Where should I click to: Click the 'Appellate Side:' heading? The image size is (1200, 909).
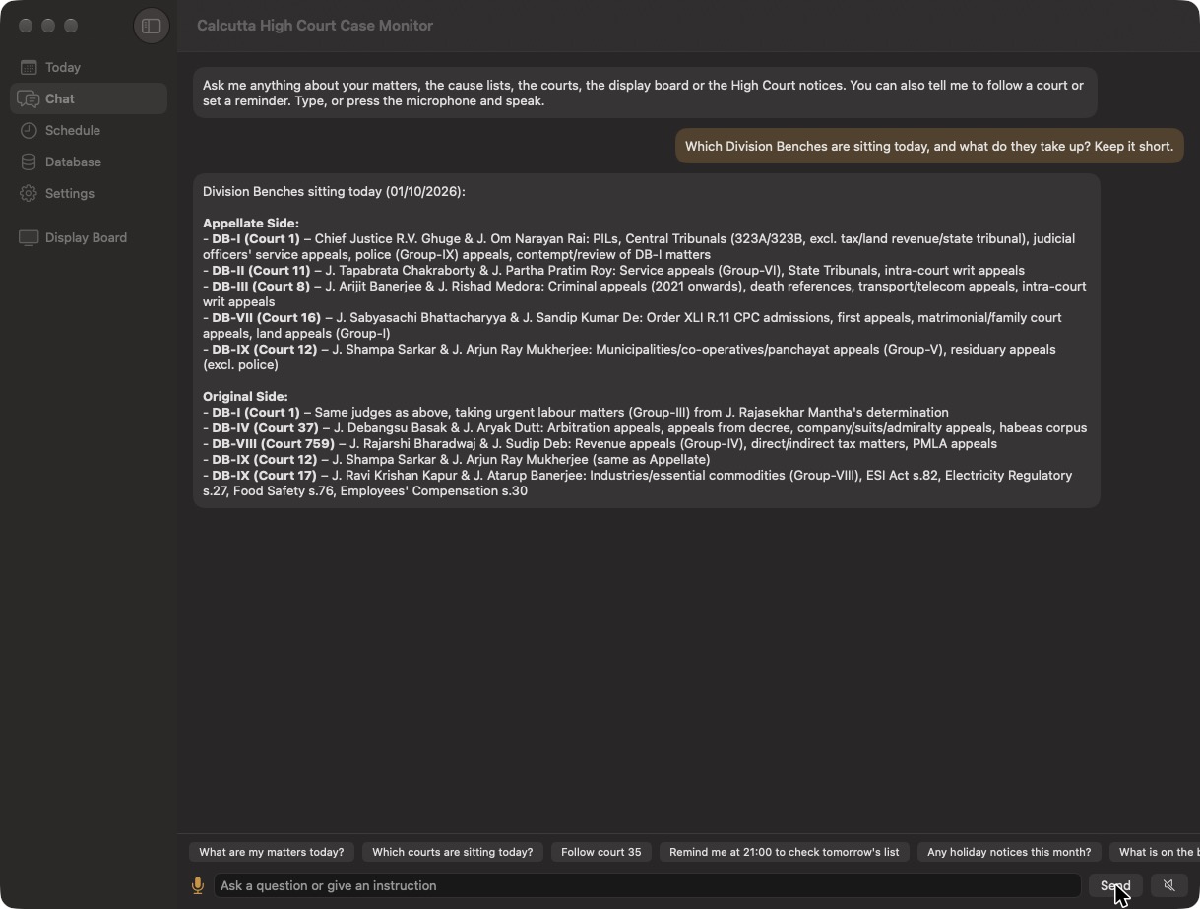click(x=251, y=224)
